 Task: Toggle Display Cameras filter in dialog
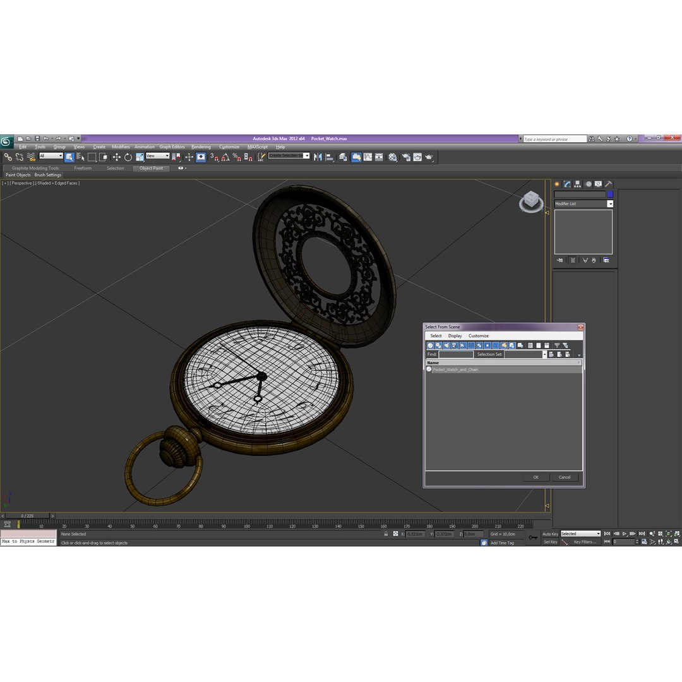tap(455, 345)
